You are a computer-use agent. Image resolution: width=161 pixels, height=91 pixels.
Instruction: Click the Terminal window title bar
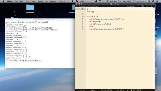point(40,20)
